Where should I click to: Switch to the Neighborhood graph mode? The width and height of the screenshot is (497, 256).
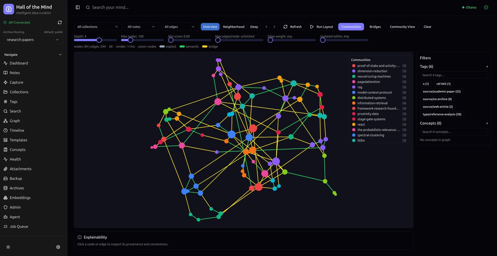pos(234,27)
